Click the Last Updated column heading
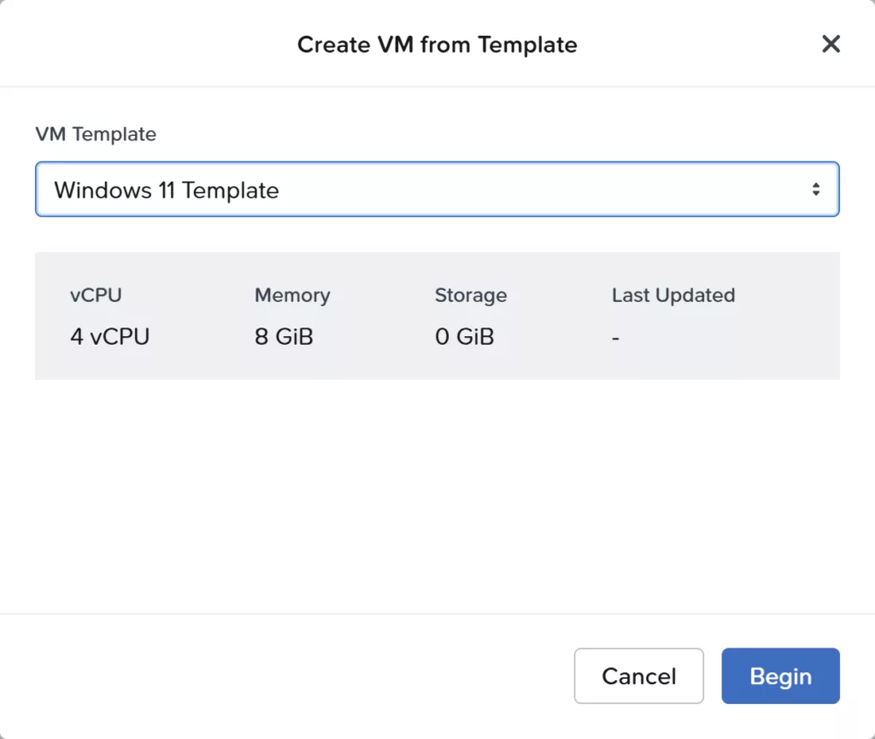The width and height of the screenshot is (875, 739). click(x=672, y=296)
